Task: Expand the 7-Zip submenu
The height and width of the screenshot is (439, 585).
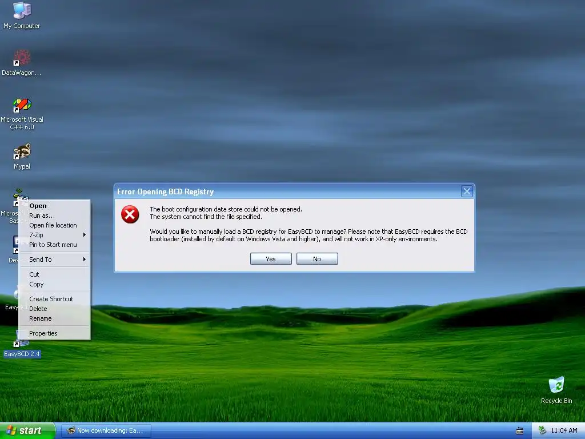Action: pyautogui.click(x=54, y=235)
